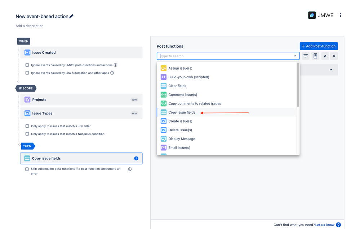Follow the Let us know link
Screen dimensions: 360x229
point(325,225)
